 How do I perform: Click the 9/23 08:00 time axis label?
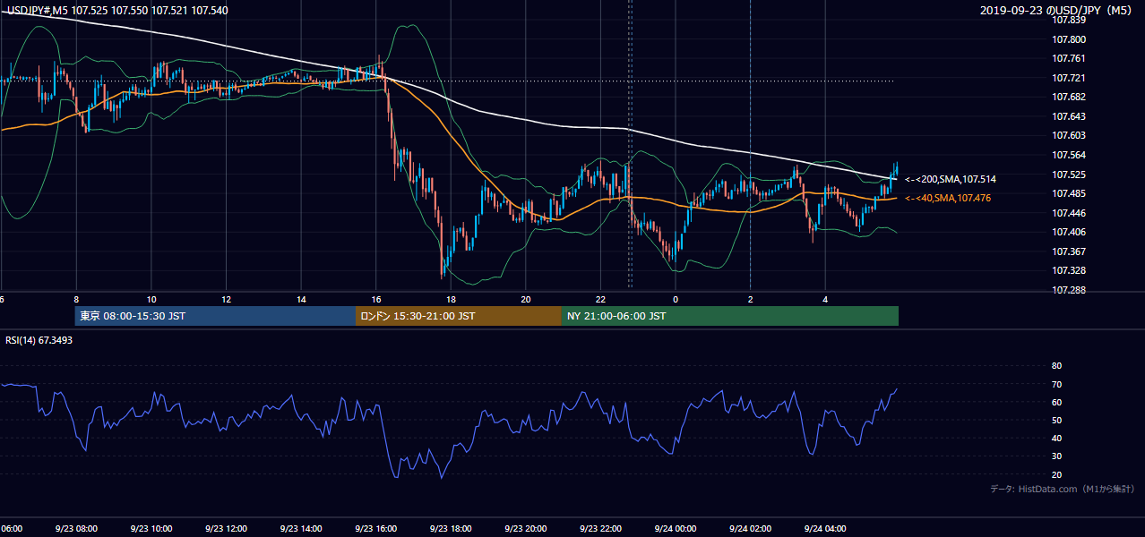75,529
